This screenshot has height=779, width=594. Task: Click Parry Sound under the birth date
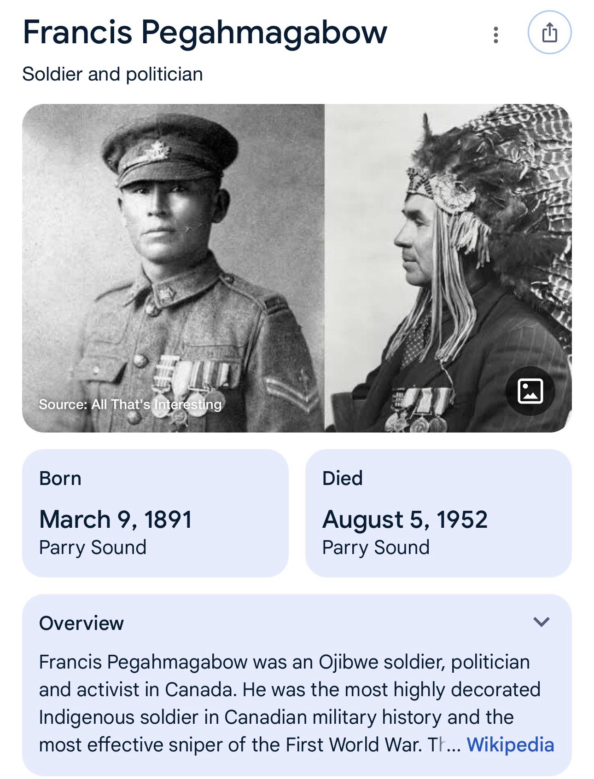93,548
